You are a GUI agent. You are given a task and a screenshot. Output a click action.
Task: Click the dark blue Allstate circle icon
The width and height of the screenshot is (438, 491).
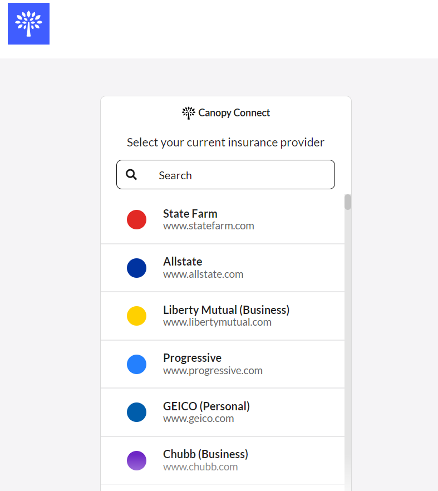pyautogui.click(x=136, y=268)
